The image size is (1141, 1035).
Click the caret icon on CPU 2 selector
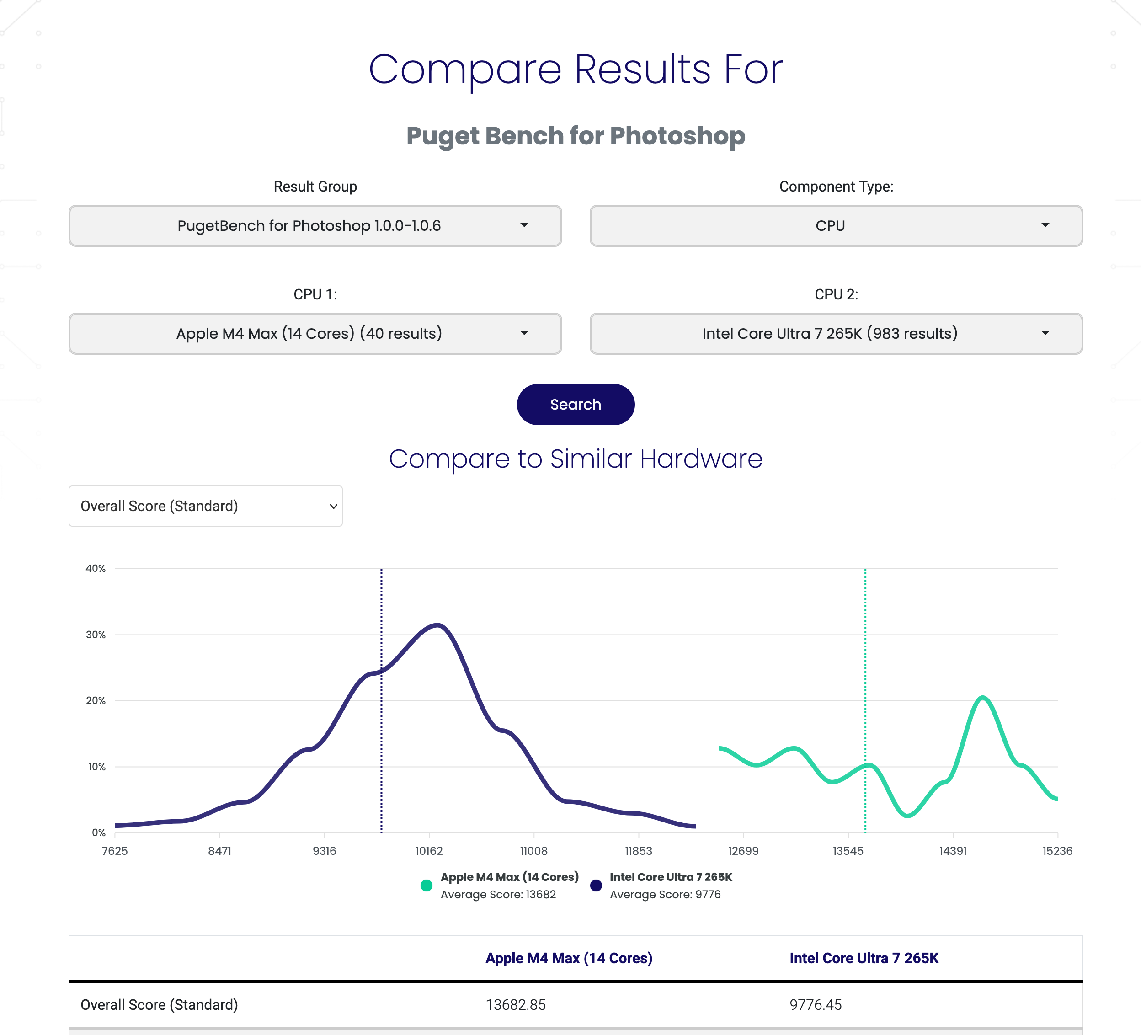[x=1045, y=333]
